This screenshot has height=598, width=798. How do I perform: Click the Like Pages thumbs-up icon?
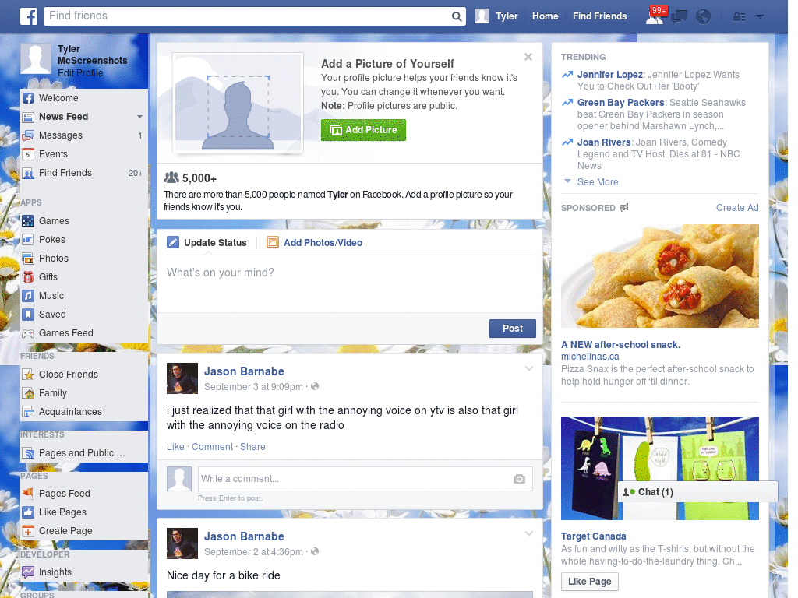pyautogui.click(x=29, y=512)
